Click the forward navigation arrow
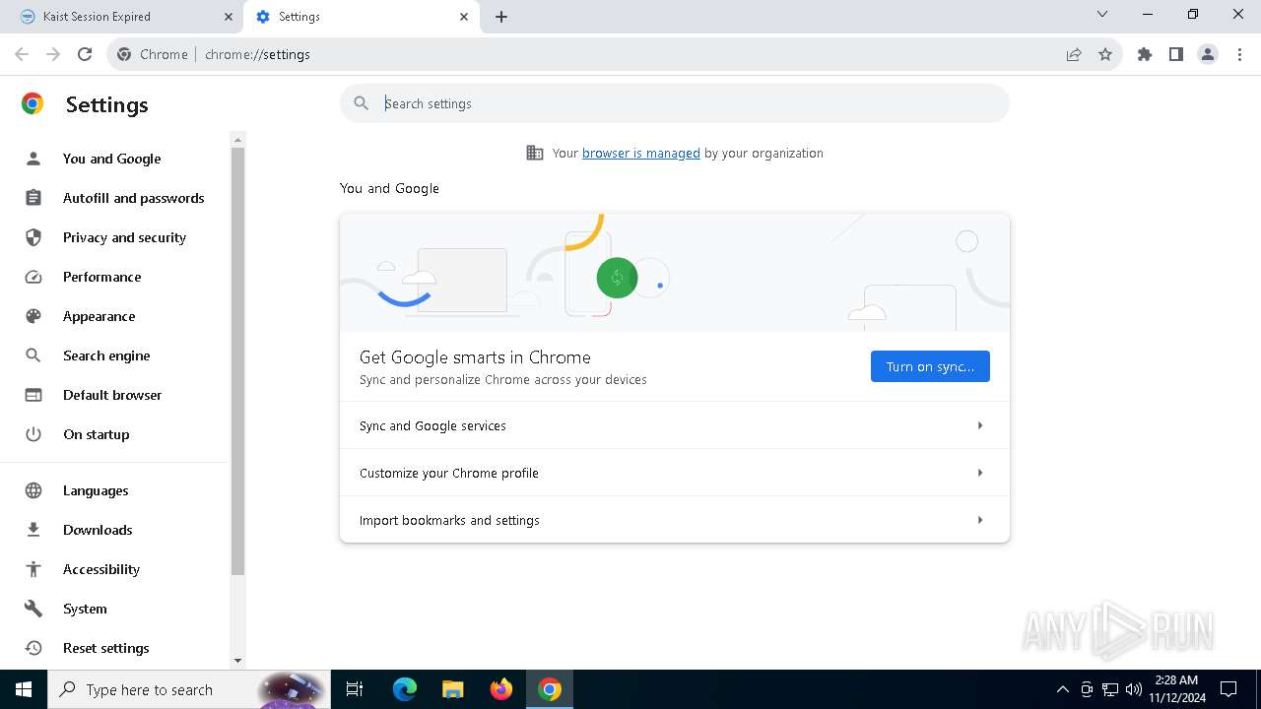Viewport: 1261px width, 709px height. click(x=53, y=54)
